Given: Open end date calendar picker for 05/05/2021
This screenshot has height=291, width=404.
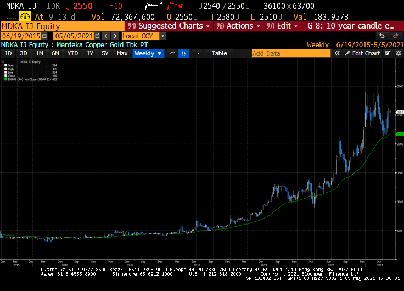Looking at the screenshot, I should pyautogui.click(x=97, y=36).
